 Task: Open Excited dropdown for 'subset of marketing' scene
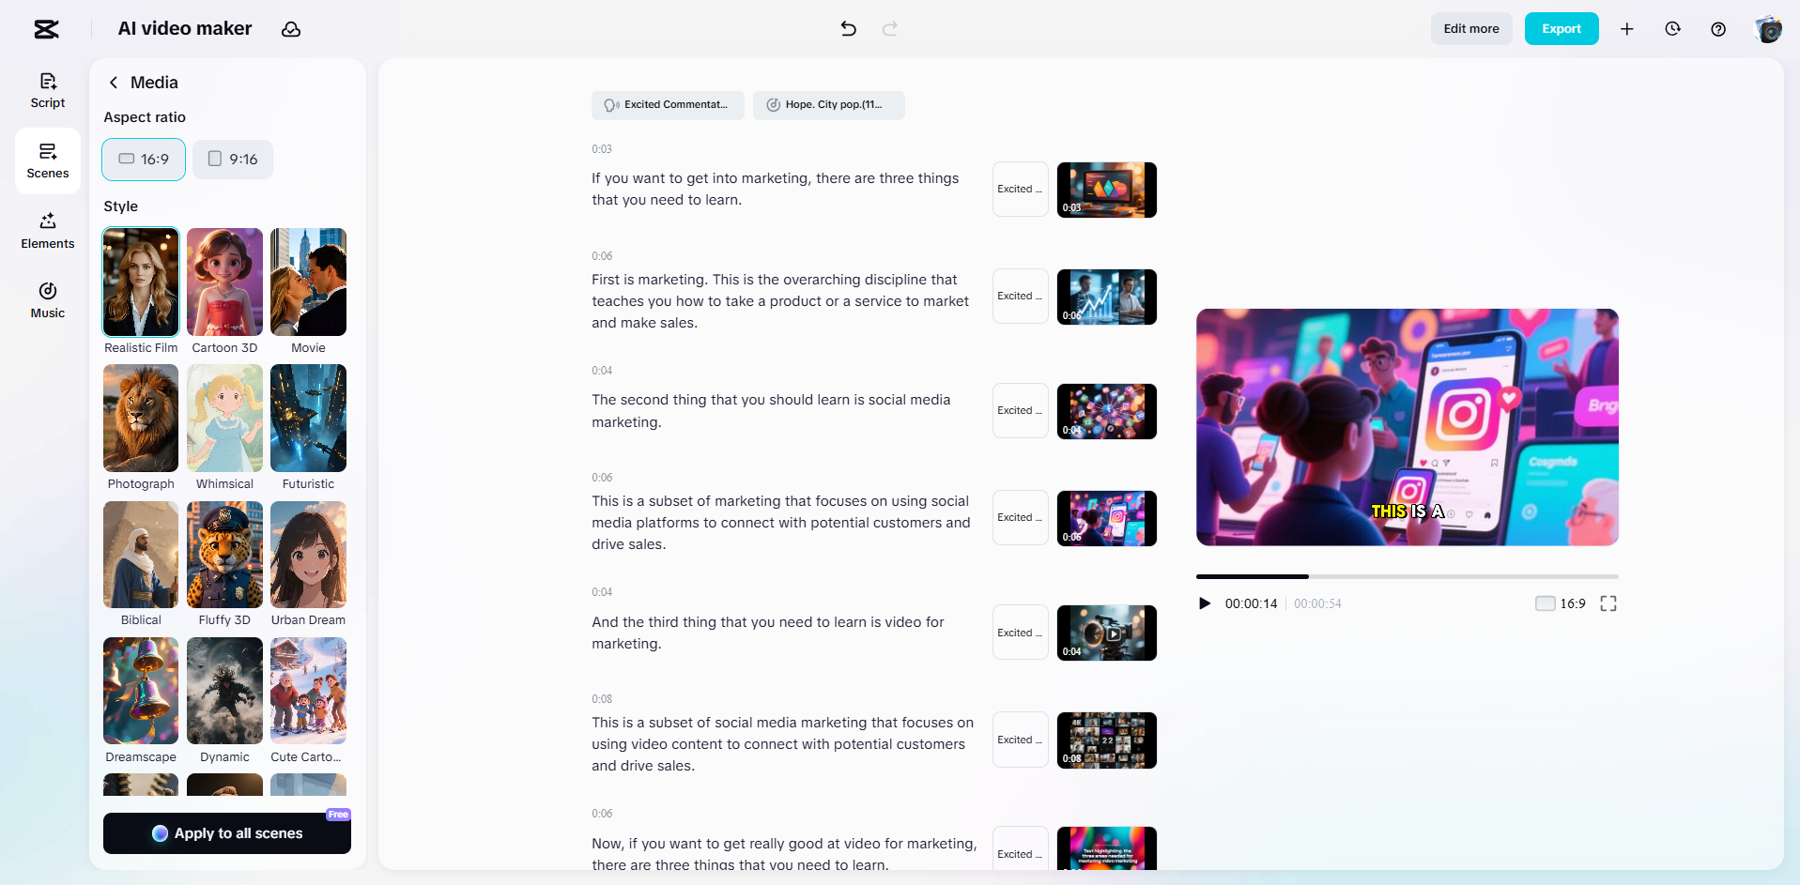1020,518
